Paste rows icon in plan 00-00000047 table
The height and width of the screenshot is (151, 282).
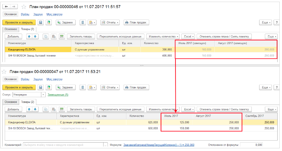pos(53,109)
